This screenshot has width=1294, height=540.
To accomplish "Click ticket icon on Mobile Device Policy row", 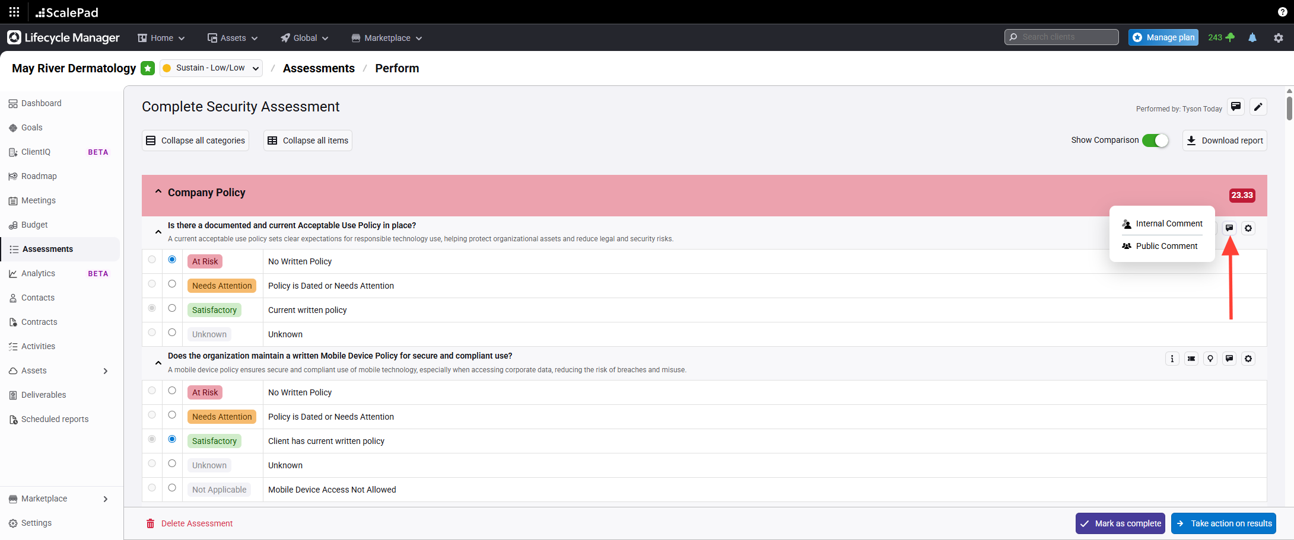I will [1191, 359].
